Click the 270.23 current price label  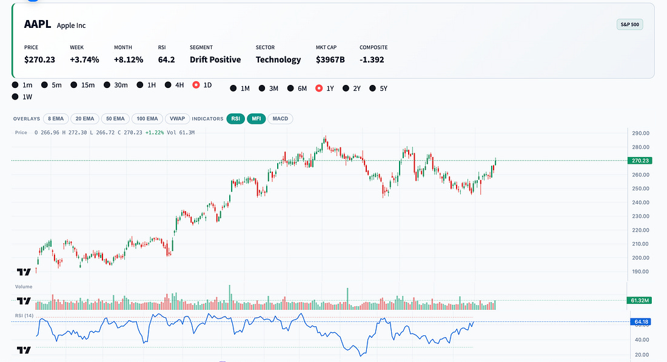(x=640, y=161)
